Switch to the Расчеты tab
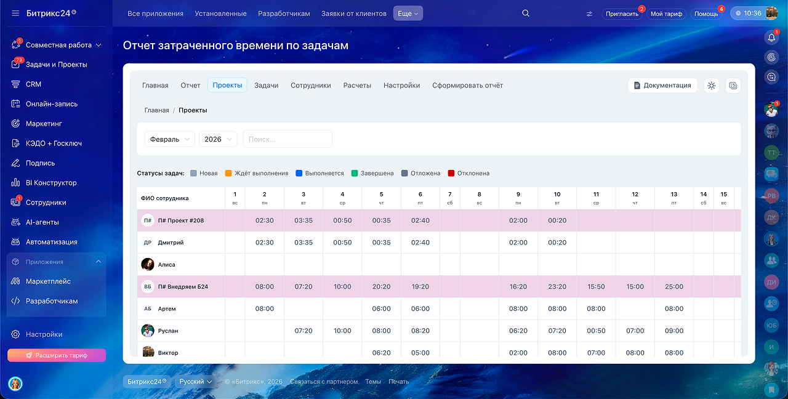Image resolution: width=788 pixels, height=399 pixels. 357,86
